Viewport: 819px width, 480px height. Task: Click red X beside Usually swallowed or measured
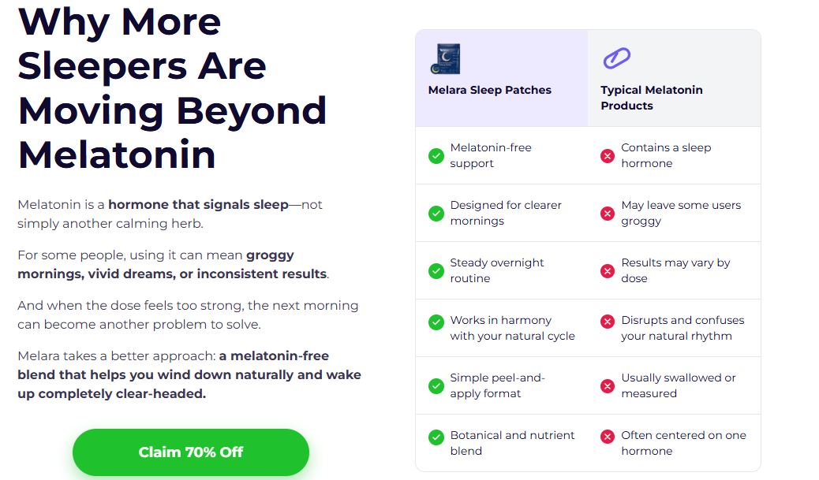coord(607,386)
